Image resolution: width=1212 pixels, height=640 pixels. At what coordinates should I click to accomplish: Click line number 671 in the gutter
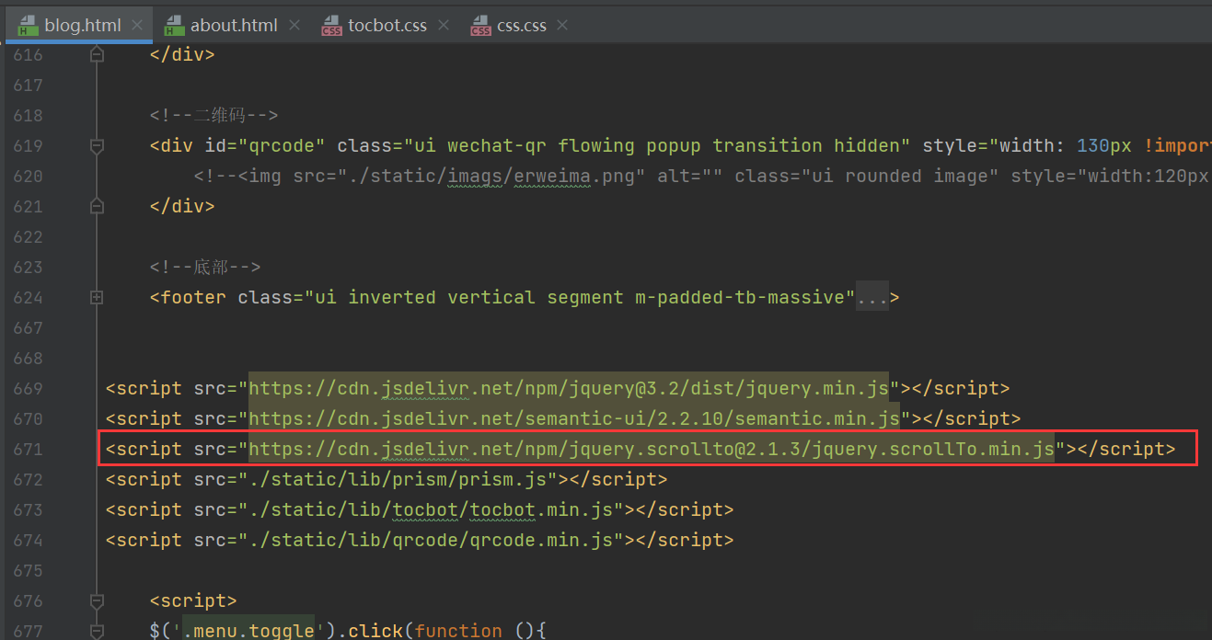29,449
